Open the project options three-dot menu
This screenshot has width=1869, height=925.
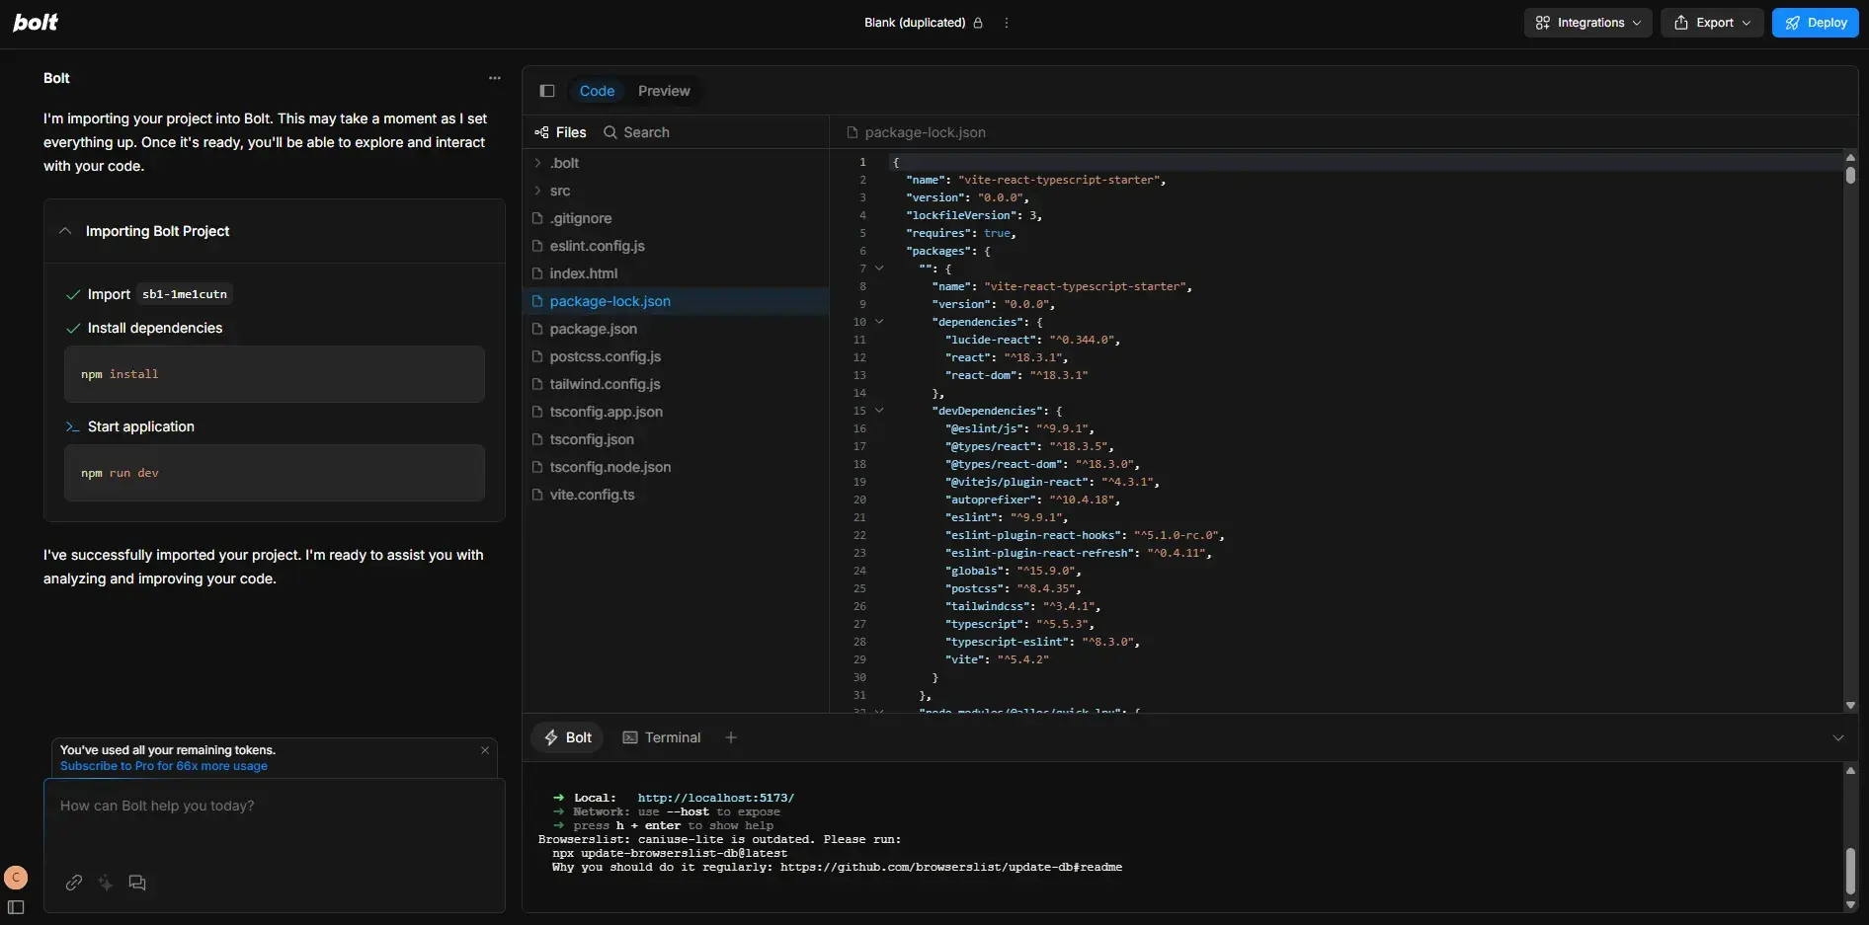tap(1007, 23)
